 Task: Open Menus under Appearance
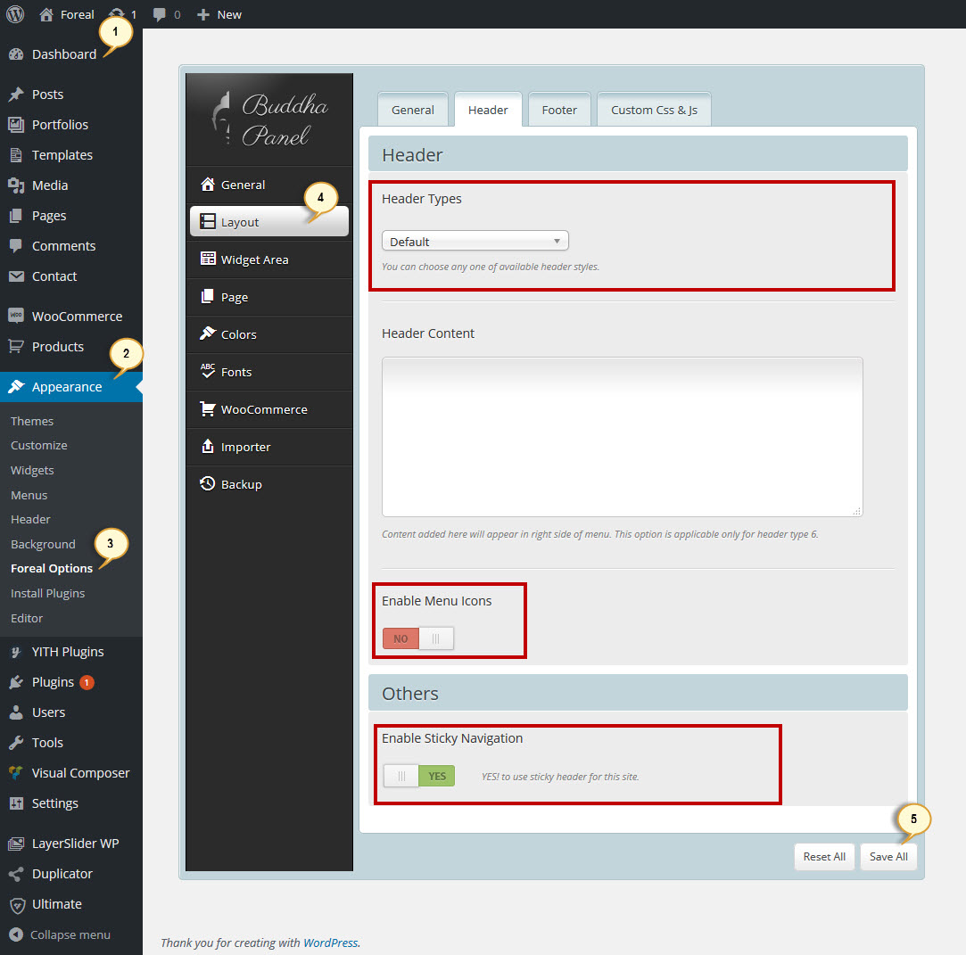point(29,495)
